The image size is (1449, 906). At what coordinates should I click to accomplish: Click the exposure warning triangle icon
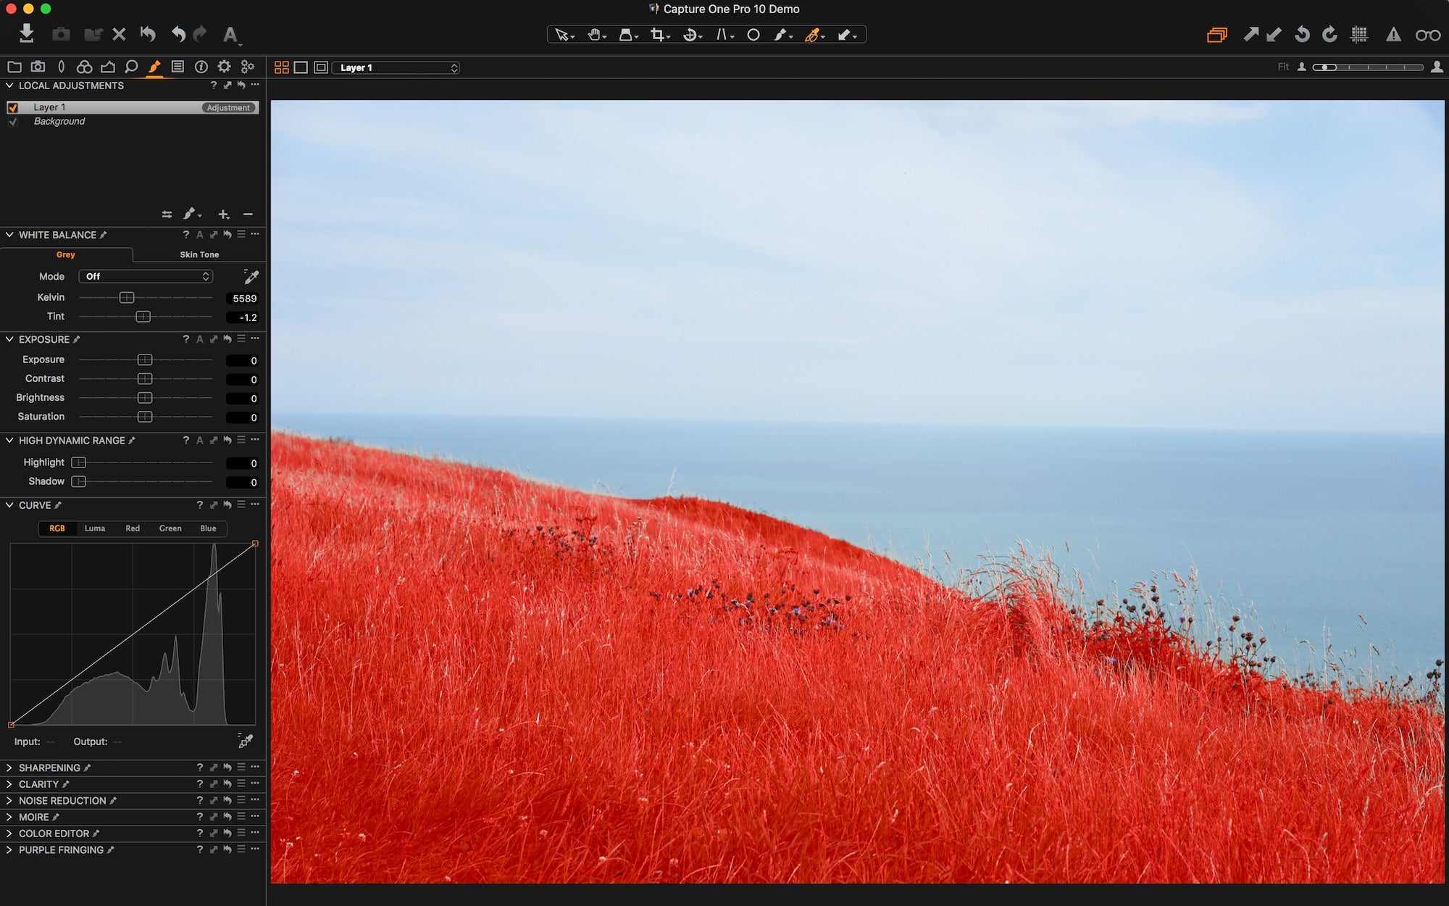click(1393, 34)
